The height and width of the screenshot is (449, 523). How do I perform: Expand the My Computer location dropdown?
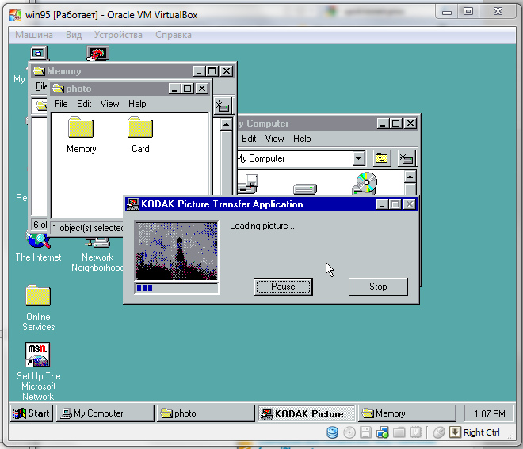358,158
